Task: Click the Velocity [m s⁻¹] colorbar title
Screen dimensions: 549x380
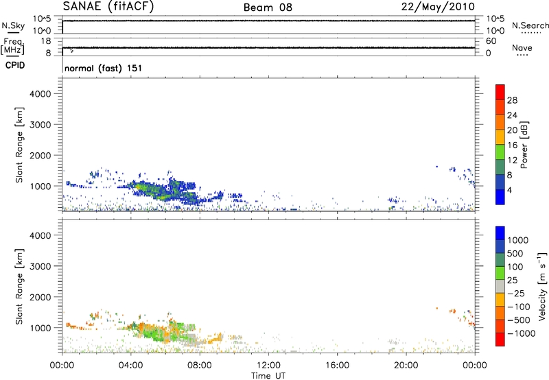Action: (x=542, y=287)
